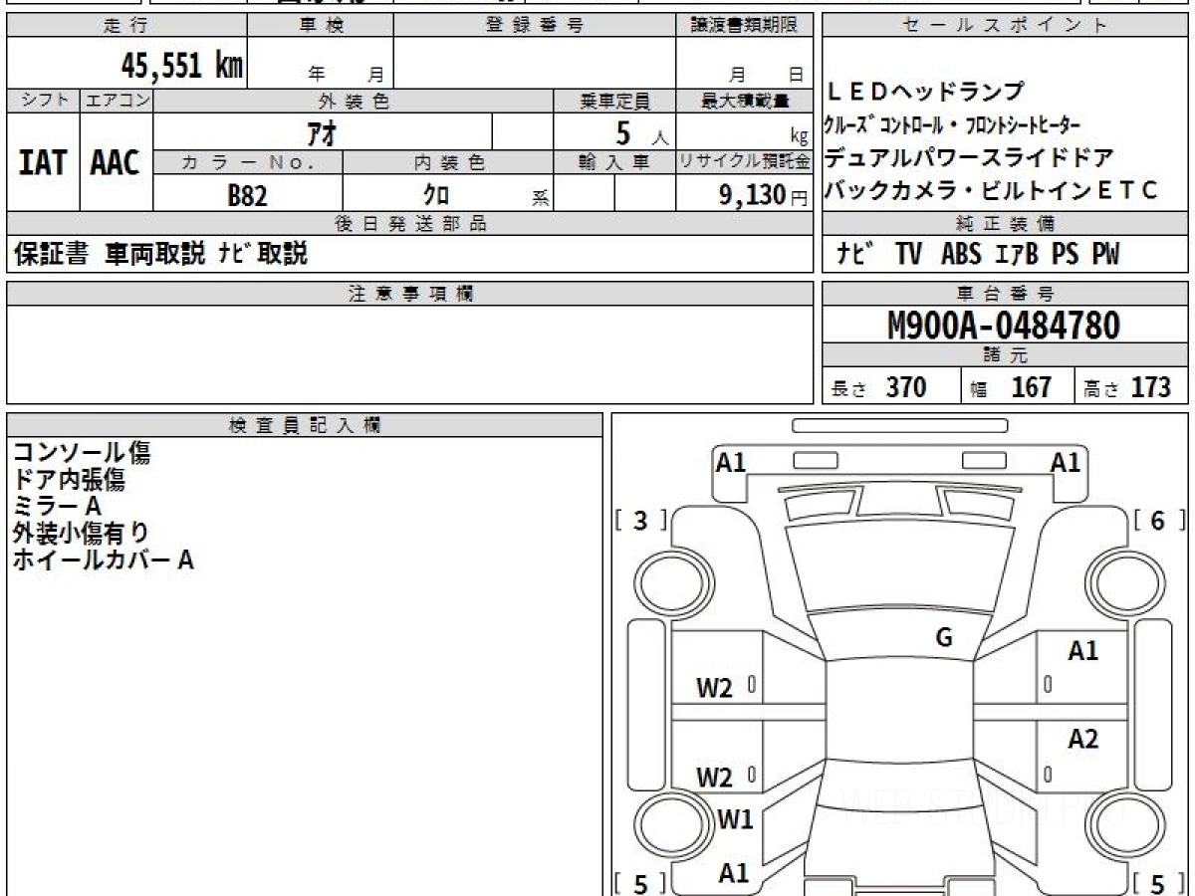Image resolution: width=1195 pixels, height=896 pixels.
Task: Select 保証書 車両取説 ナビ取説 line
Action: 160,254
